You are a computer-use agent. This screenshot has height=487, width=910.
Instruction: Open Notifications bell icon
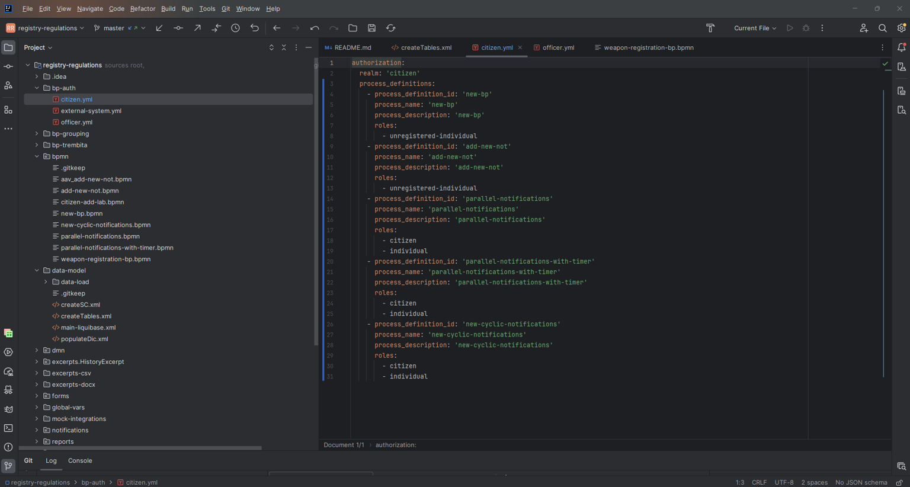901,47
